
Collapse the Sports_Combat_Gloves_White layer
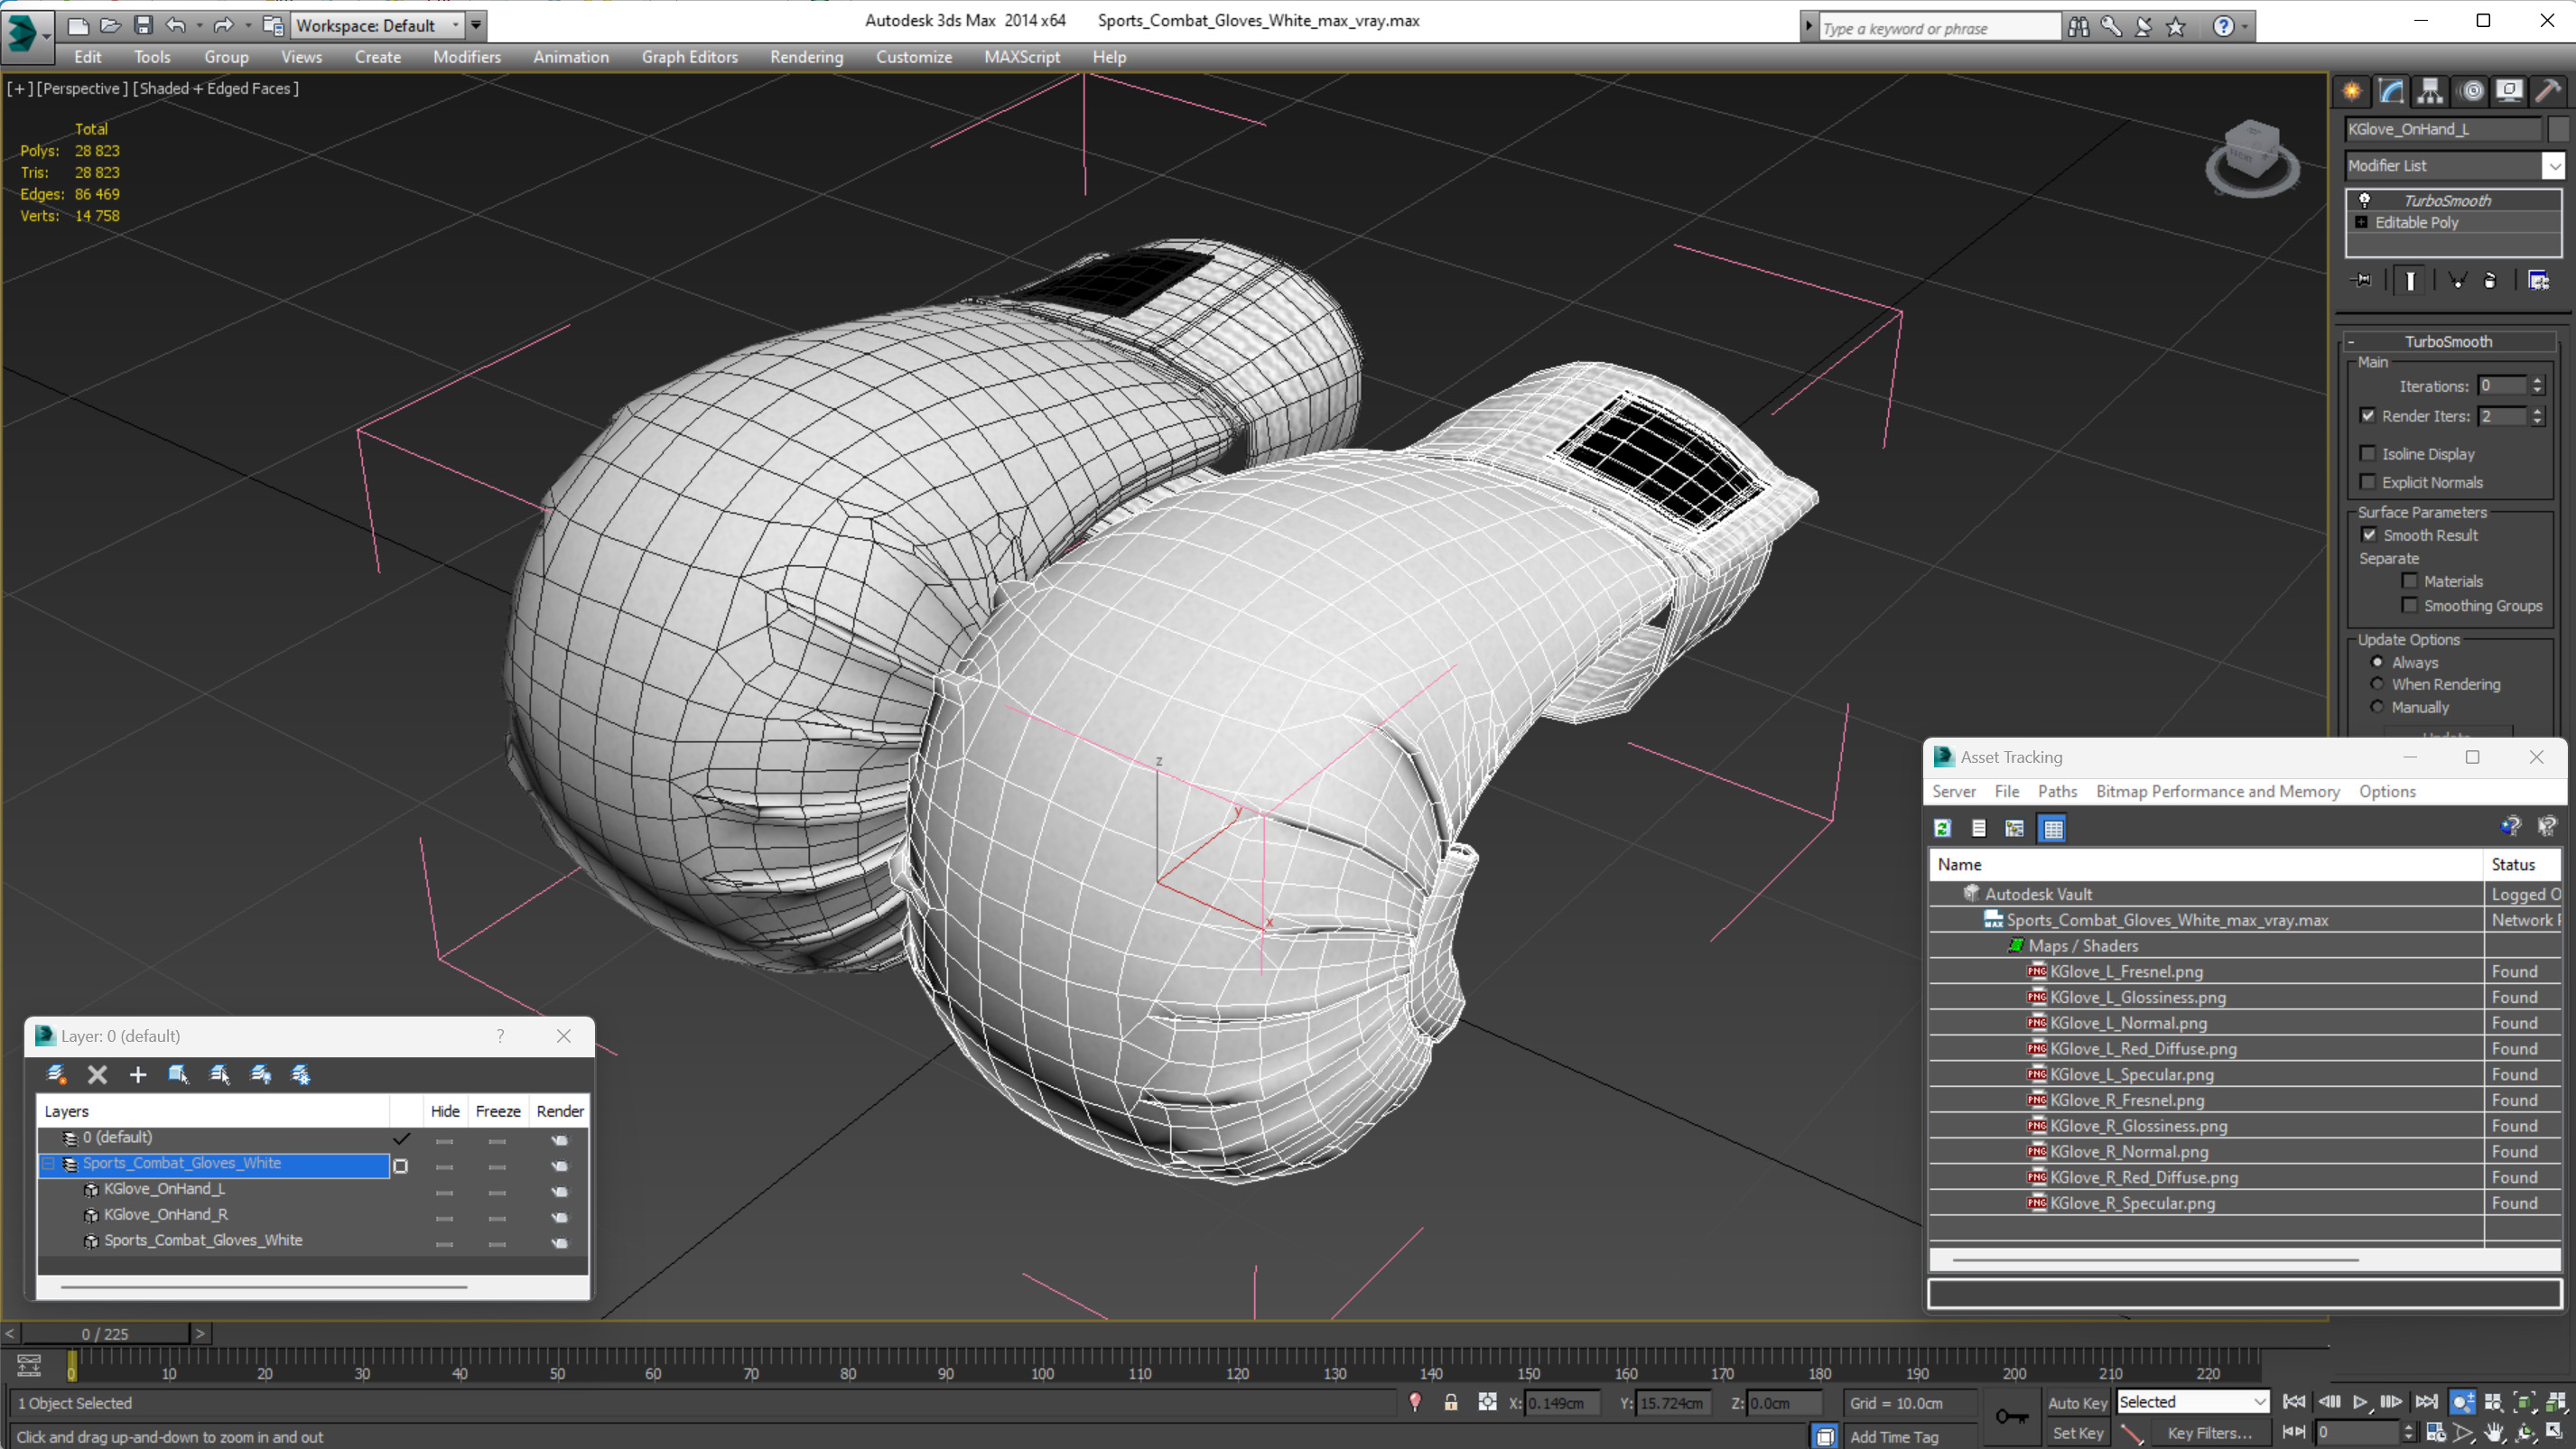click(48, 1163)
